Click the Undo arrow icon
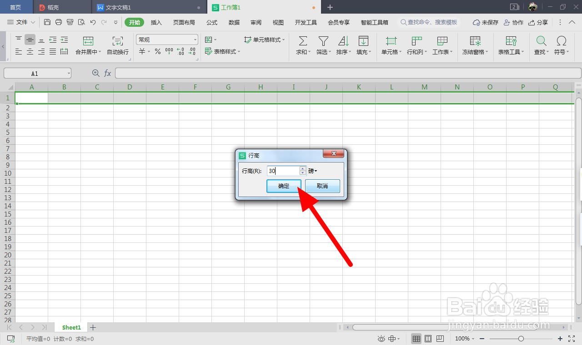The image size is (582, 345). click(x=93, y=22)
